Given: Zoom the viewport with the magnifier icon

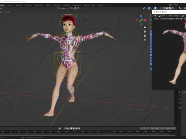Looking at the screenshot, I should (x=145, y=27).
